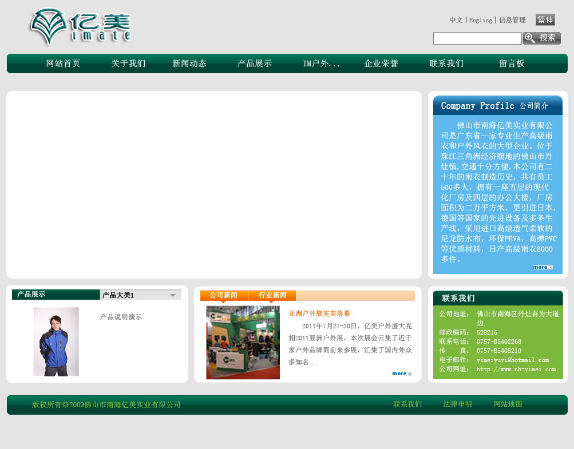This screenshot has width=574, height=449.
Task: Go to 网站首页 in navigation bar
Action: tap(63, 63)
